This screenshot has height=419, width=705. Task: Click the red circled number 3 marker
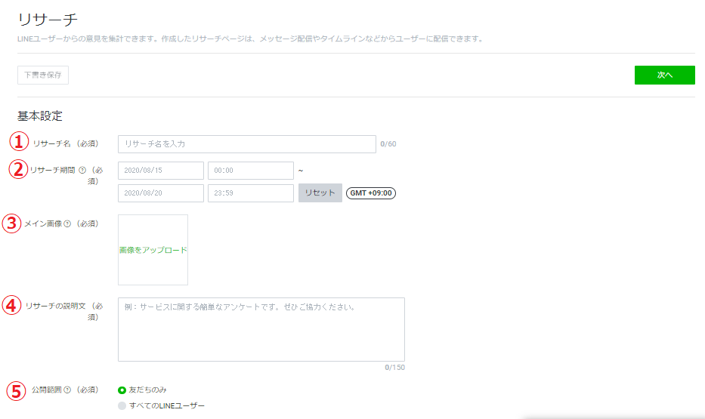(12, 223)
